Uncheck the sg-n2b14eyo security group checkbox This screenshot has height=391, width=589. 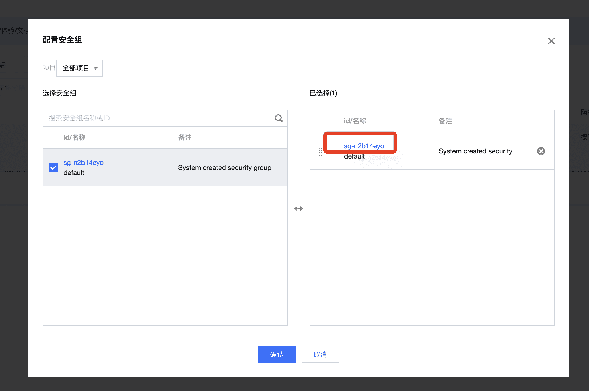point(53,168)
